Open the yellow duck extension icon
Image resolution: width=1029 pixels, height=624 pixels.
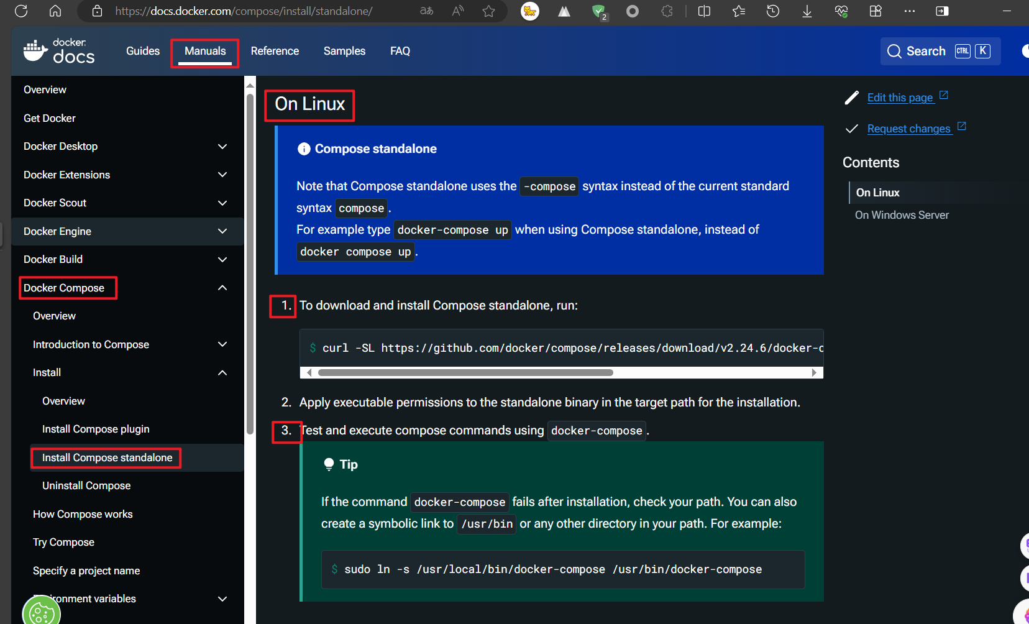[x=530, y=11]
